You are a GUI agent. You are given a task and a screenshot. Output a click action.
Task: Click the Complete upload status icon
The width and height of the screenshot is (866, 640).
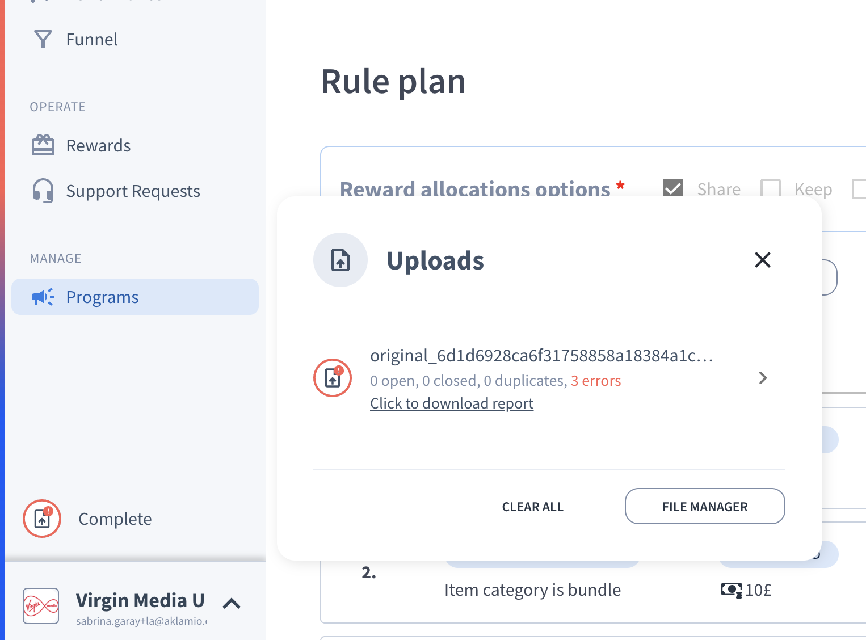[x=42, y=519]
